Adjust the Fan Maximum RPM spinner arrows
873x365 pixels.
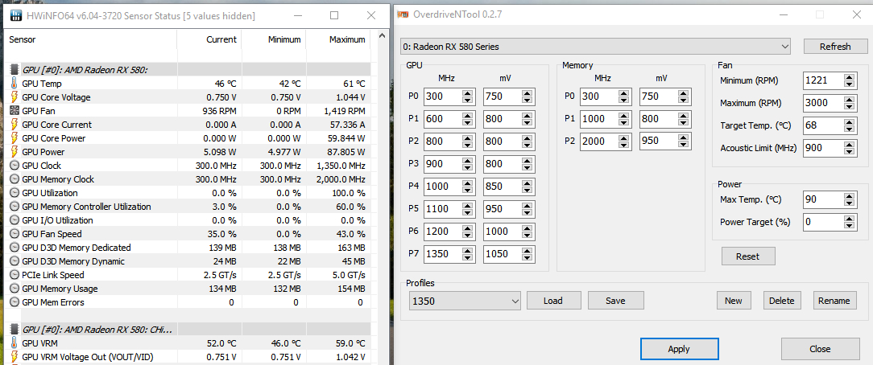849,104
